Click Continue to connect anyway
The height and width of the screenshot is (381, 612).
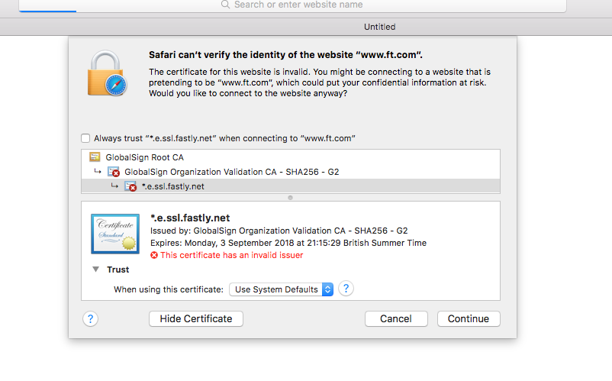(469, 318)
